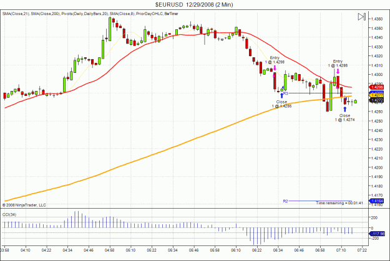390x261 pixels.
Task: Click the 1.4250 price axis label
Action: point(377,121)
